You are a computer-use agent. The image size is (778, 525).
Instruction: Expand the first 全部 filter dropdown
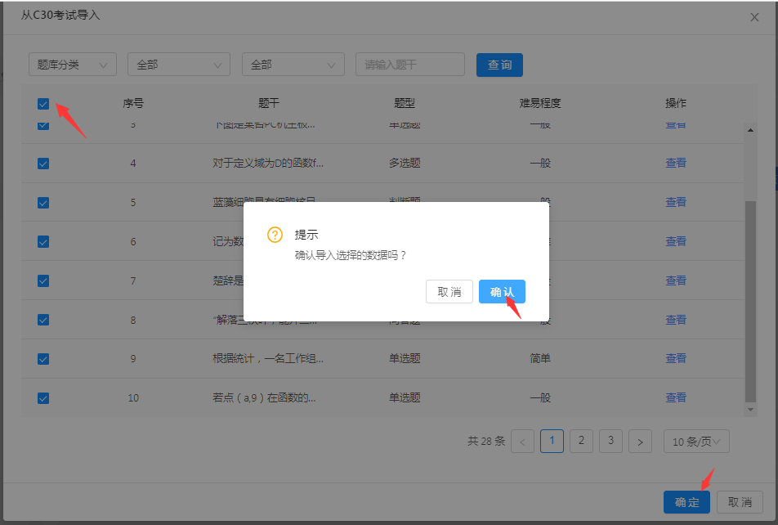[178, 64]
